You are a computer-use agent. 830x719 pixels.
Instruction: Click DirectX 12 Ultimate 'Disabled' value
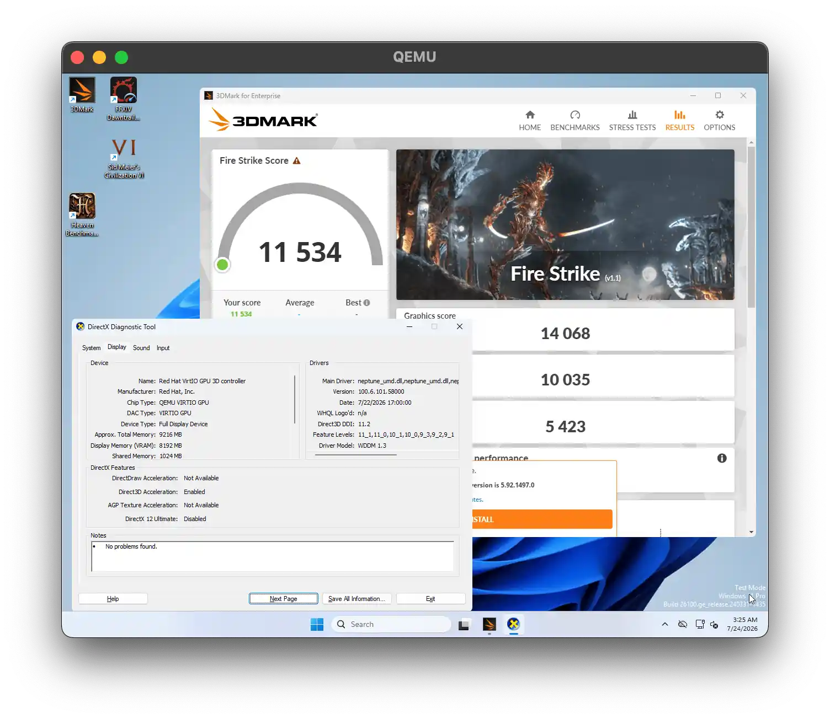[195, 519]
